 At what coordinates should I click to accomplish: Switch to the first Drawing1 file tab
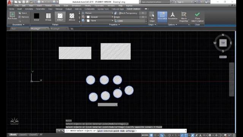tap(39, 29)
